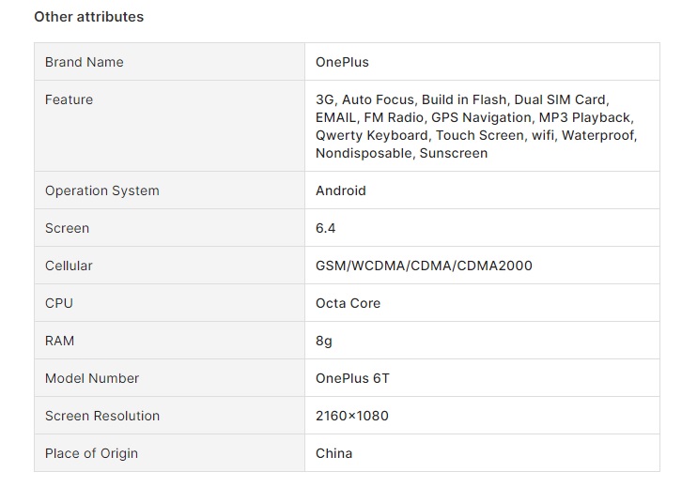This screenshot has height=487, width=682.
Task: Select the Model Number label
Action: (x=92, y=378)
